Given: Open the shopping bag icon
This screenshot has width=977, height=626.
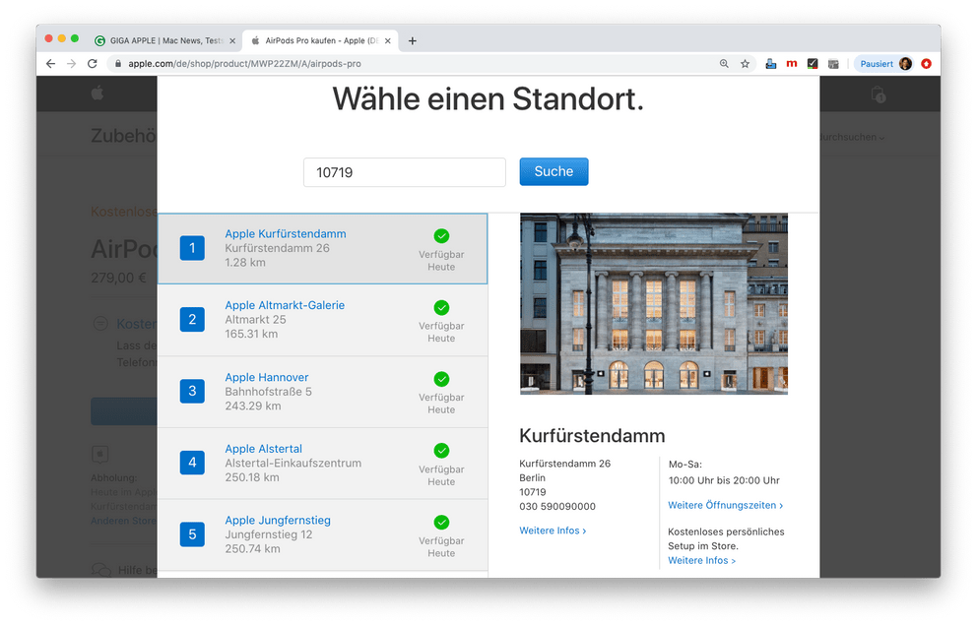Looking at the screenshot, I should coord(878,94).
